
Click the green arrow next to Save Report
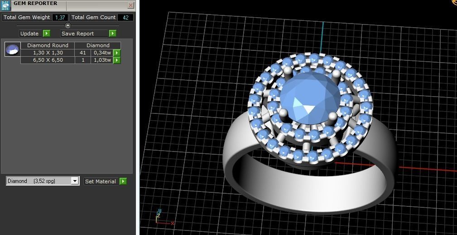112,33
